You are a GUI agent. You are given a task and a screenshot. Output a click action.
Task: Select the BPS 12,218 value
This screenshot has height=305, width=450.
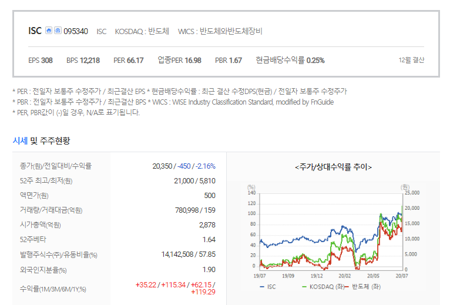click(83, 61)
